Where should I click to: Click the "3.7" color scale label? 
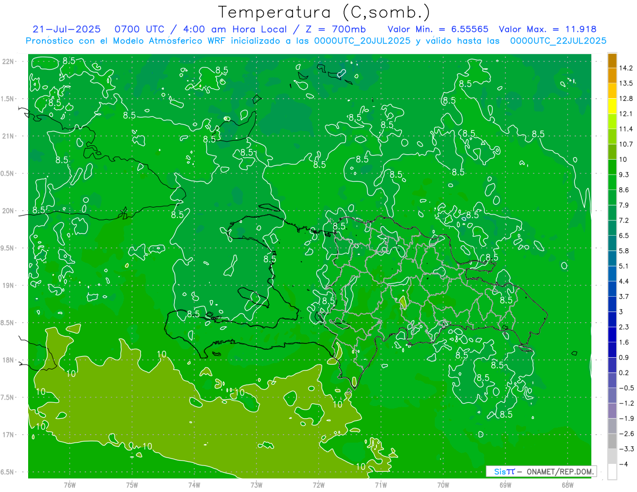pyautogui.click(x=625, y=296)
